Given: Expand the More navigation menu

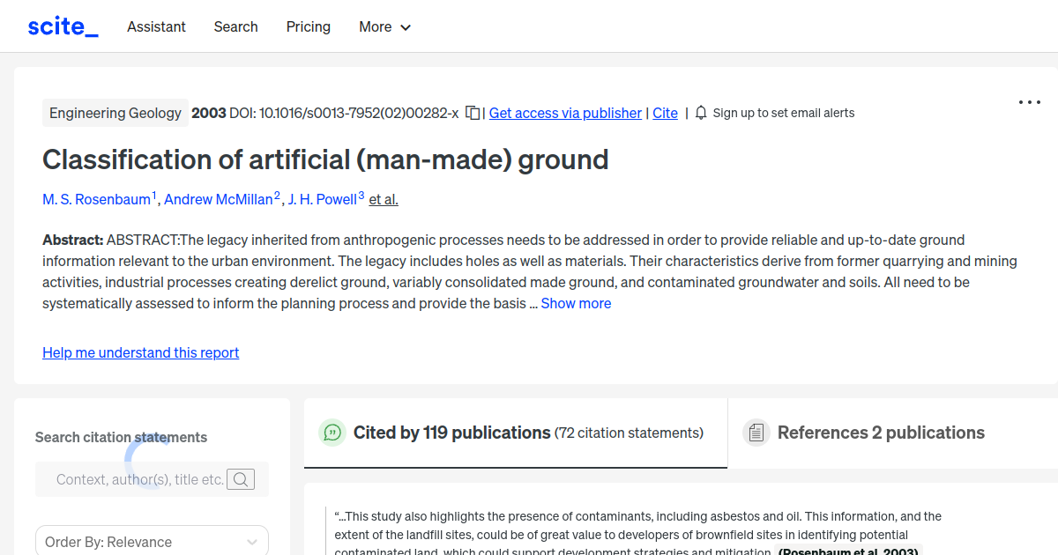Looking at the screenshot, I should tap(384, 26).
